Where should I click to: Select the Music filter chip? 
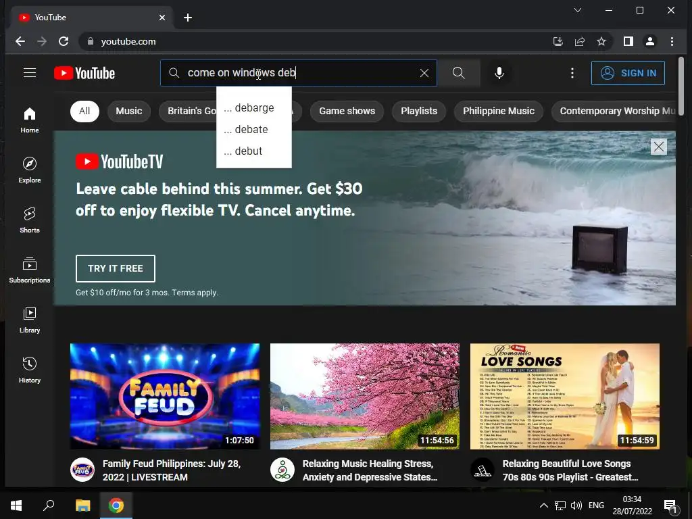[129, 111]
